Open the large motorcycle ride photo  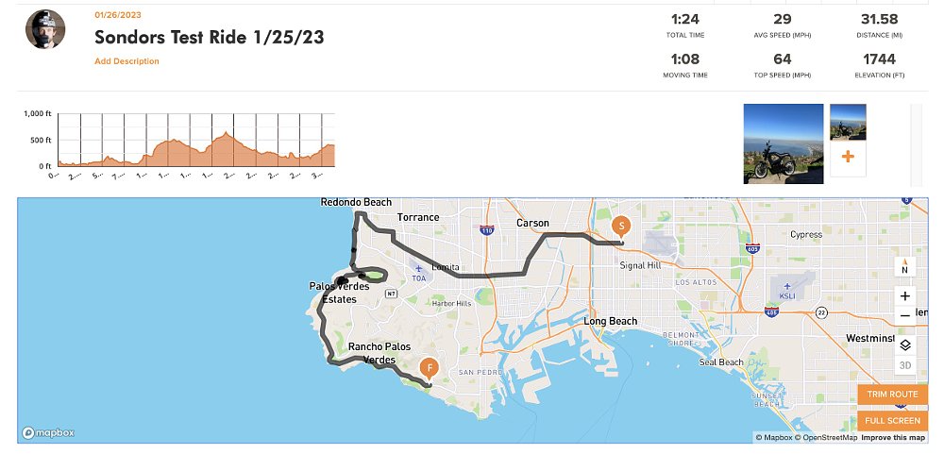tap(783, 143)
